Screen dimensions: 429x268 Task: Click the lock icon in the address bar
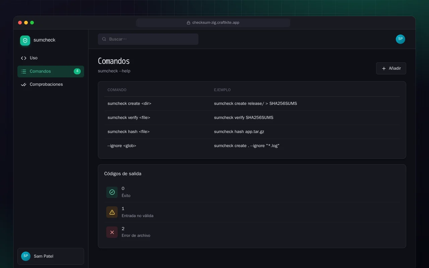point(189,23)
